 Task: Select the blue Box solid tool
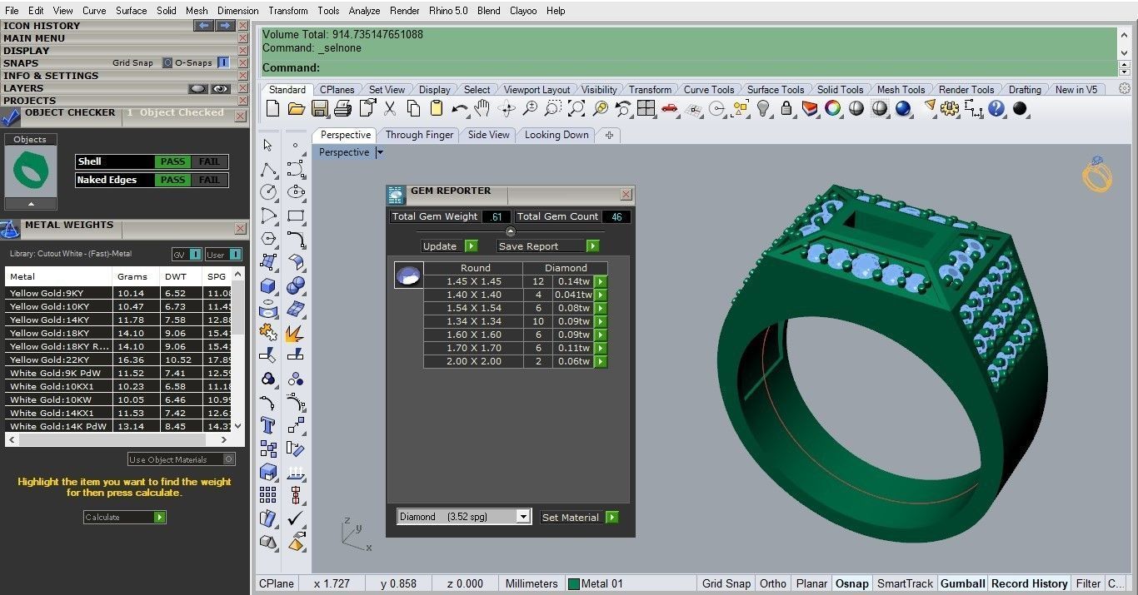[267, 285]
